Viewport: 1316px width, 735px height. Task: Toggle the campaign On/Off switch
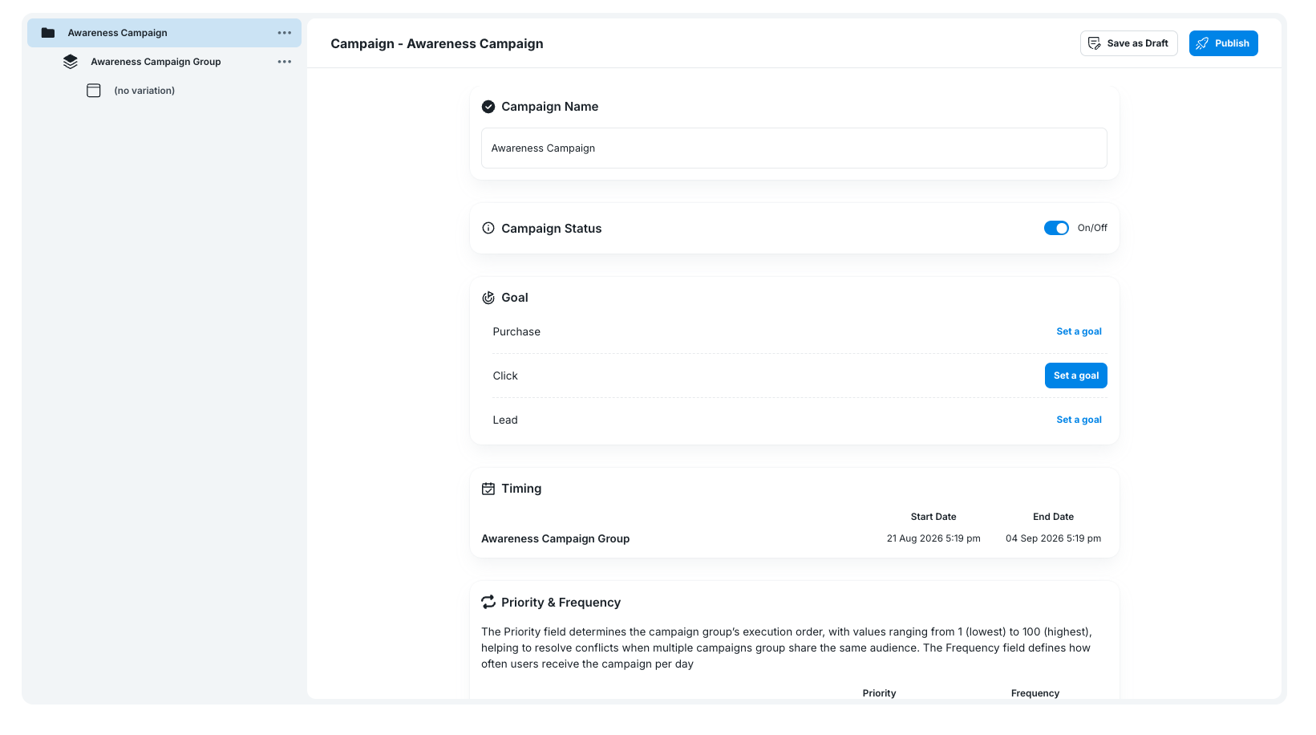[1056, 228]
